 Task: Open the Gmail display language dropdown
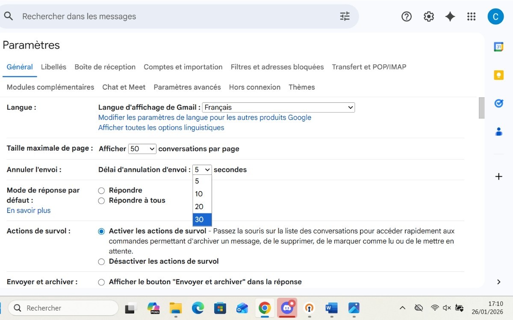(278, 107)
